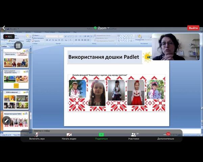Switch to the Дизайн ribbon tab

[x=28, y=32]
